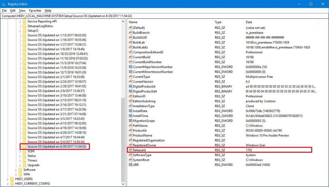Viewport: 329px width, 187px height.
Task: Click the ab icon beside SystemRoot
Action: [x=130, y=160]
